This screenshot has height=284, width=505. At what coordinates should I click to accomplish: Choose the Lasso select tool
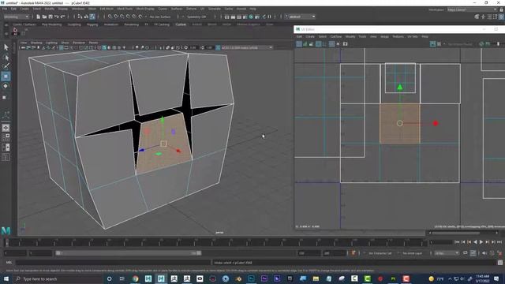[x=6, y=58]
